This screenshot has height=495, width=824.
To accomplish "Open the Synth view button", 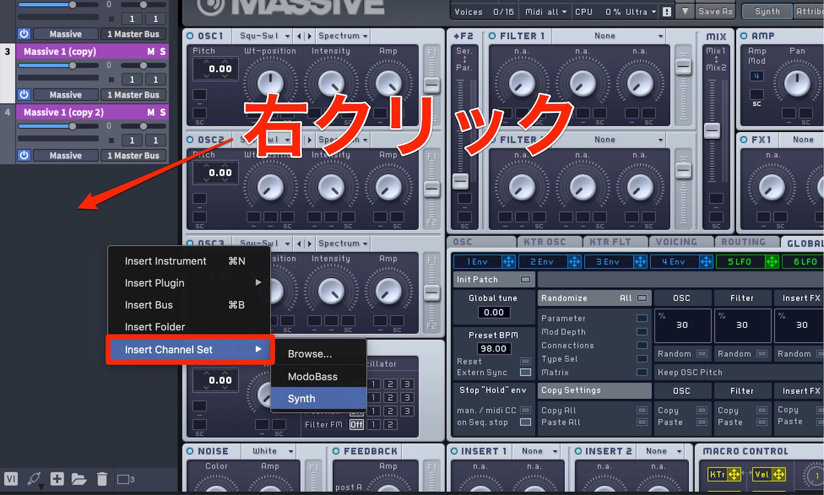I will pyautogui.click(x=767, y=11).
